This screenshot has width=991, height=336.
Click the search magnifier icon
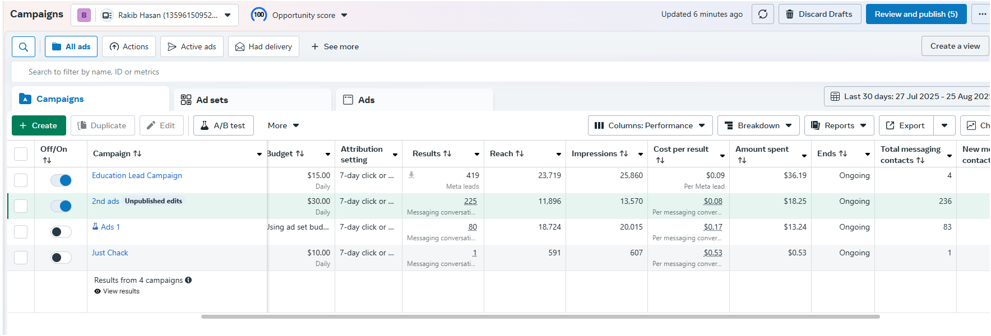click(x=24, y=47)
